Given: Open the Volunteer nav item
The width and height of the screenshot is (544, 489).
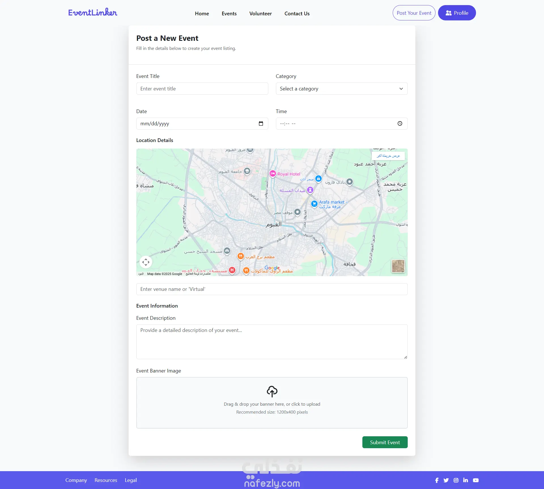Looking at the screenshot, I should (260, 14).
